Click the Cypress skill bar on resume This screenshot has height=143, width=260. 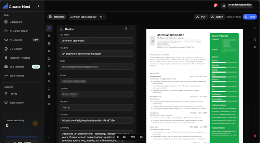pyautogui.click(x=224, y=62)
